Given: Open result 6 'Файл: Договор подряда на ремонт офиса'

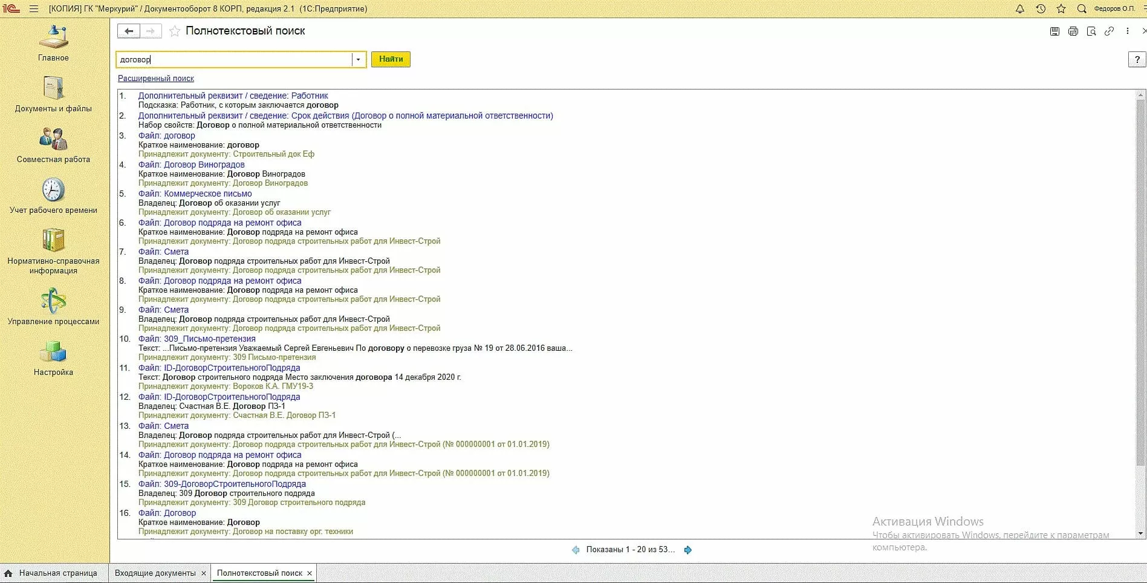Looking at the screenshot, I should [219, 223].
